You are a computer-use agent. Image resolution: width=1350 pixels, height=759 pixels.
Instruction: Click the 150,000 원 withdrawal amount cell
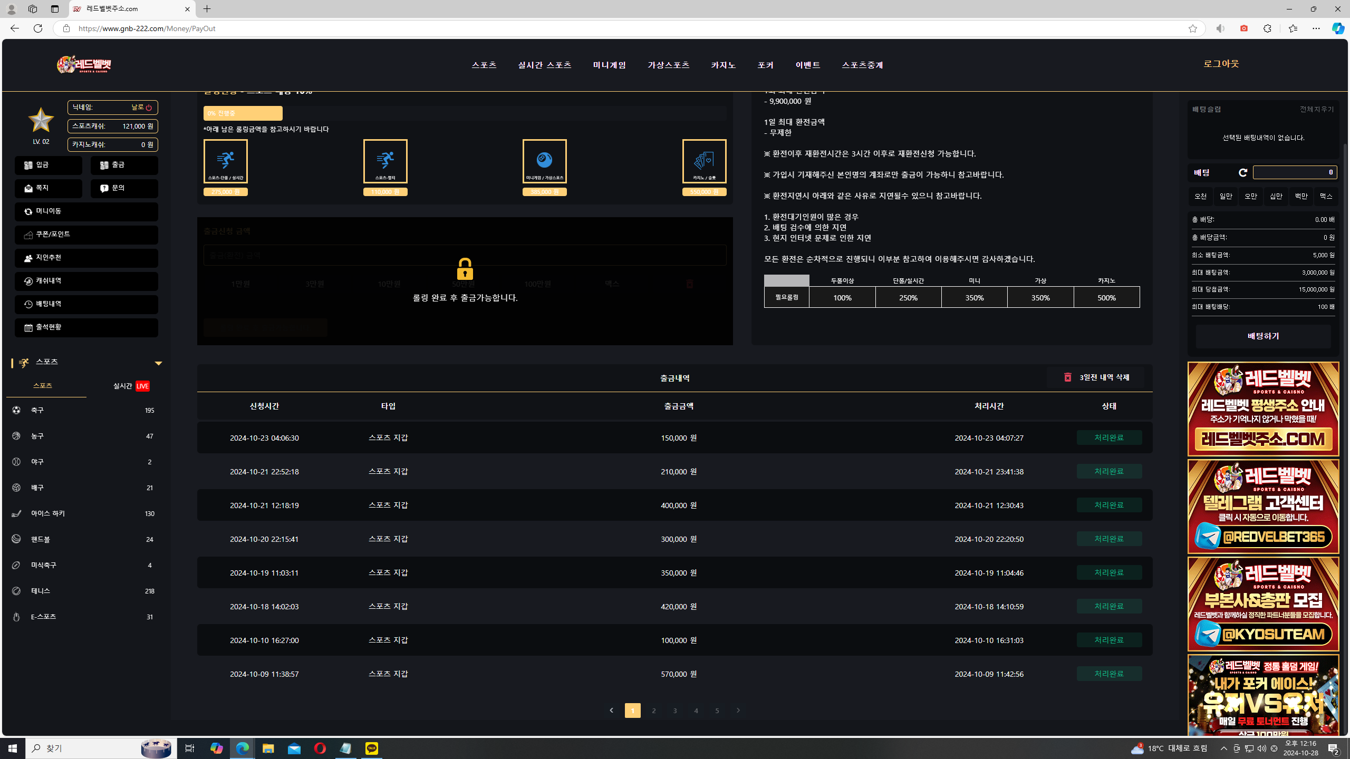click(679, 438)
